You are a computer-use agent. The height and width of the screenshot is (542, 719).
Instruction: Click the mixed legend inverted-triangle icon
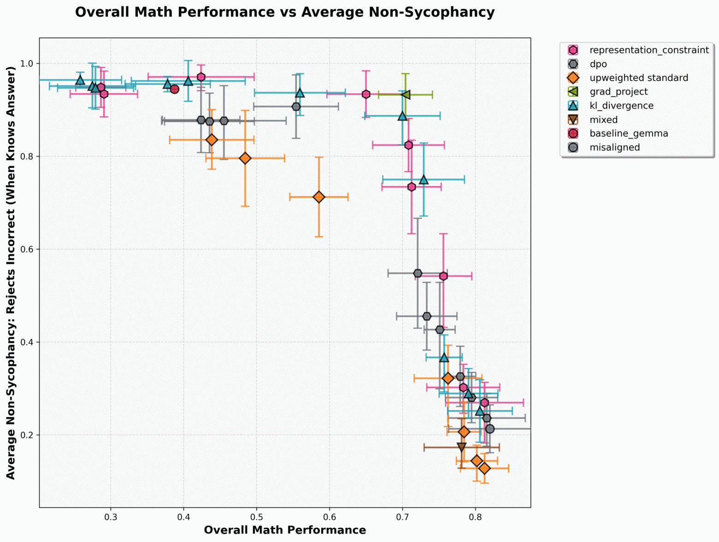(x=573, y=119)
